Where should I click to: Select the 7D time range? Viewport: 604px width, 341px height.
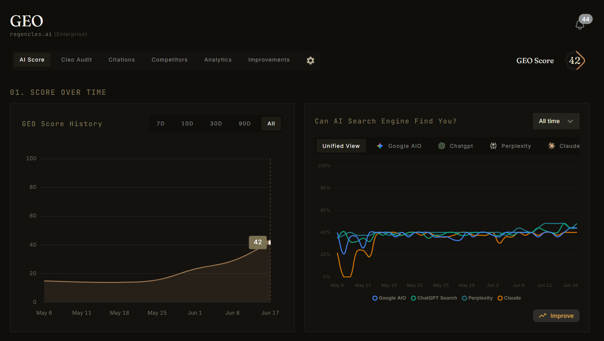(161, 123)
